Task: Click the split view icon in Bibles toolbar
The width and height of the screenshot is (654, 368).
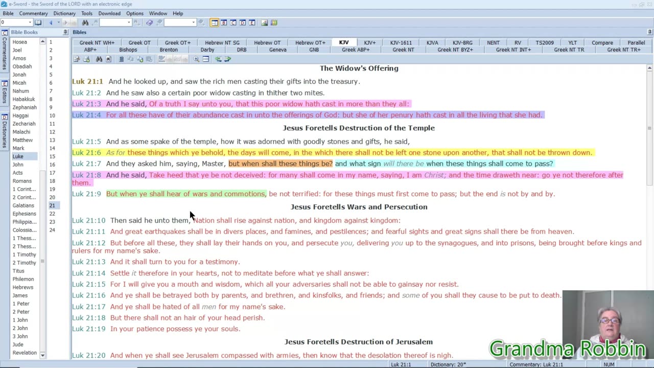Action: [206, 59]
